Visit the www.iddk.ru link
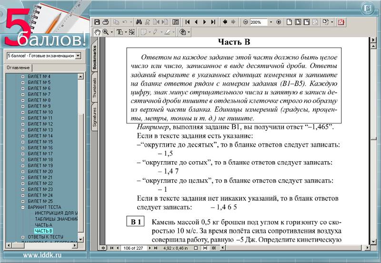The height and width of the screenshot is (263, 381). 42,255
